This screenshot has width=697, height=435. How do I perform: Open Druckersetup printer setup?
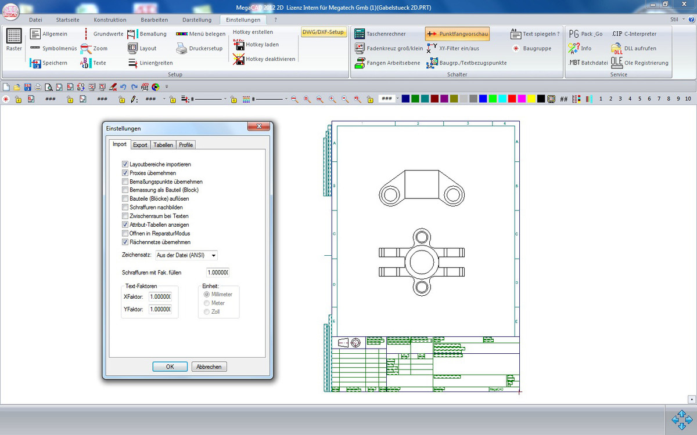tap(200, 48)
